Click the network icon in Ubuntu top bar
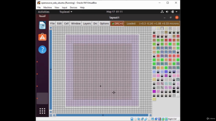Image resolution: width=216 pixels, height=121 pixels. click(162, 12)
